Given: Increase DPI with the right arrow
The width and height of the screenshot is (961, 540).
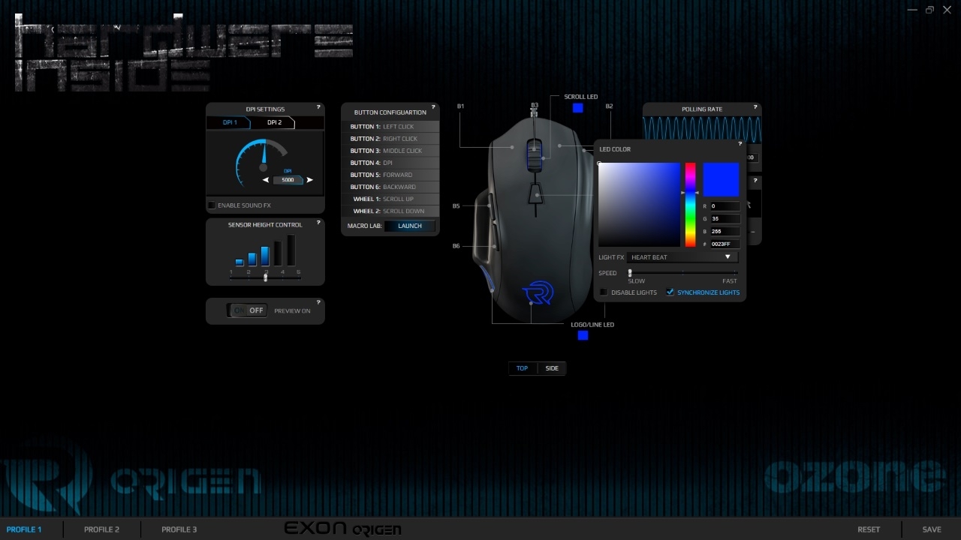Looking at the screenshot, I should (x=309, y=180).
